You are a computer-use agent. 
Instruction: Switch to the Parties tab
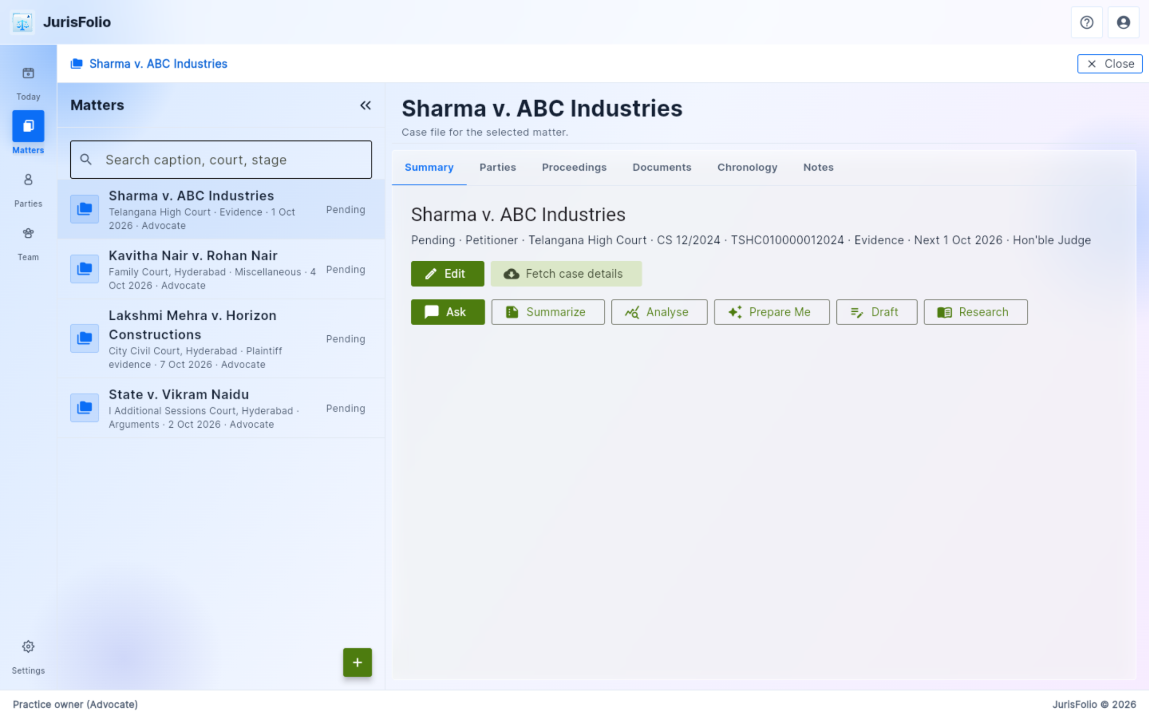pos(497,167)
